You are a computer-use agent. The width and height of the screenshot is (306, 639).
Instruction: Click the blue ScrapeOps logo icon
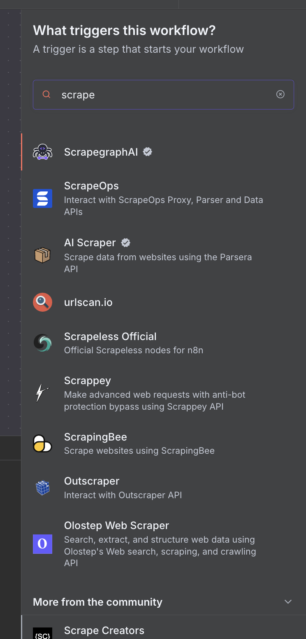click(42, 198)
